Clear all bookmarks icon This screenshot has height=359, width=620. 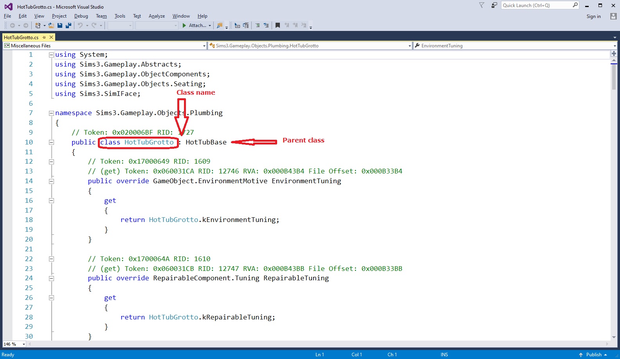[304, 25]
